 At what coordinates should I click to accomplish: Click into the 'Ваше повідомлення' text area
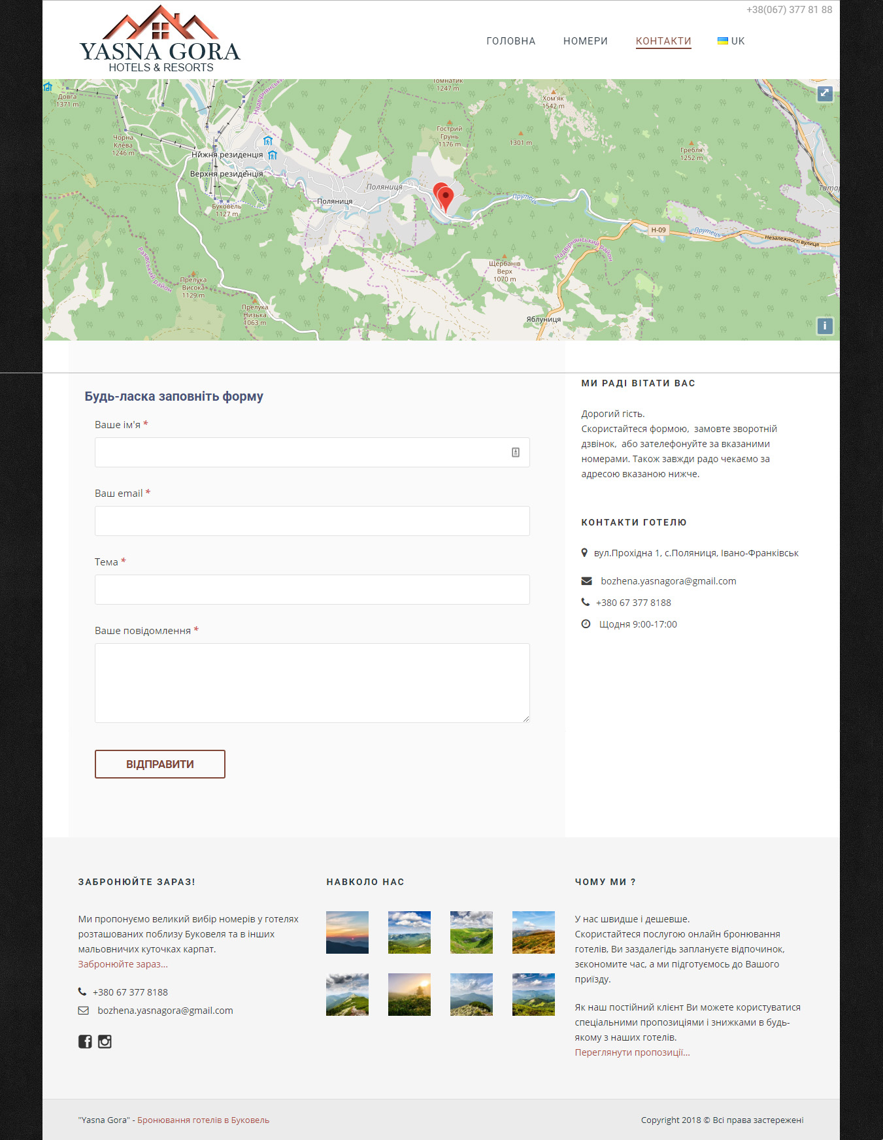pyautogui.click(x=312, y=683)
